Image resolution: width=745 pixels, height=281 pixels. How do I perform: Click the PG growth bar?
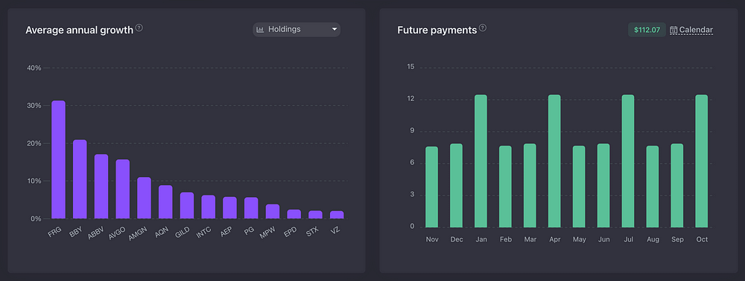click(x=251, y=208)
